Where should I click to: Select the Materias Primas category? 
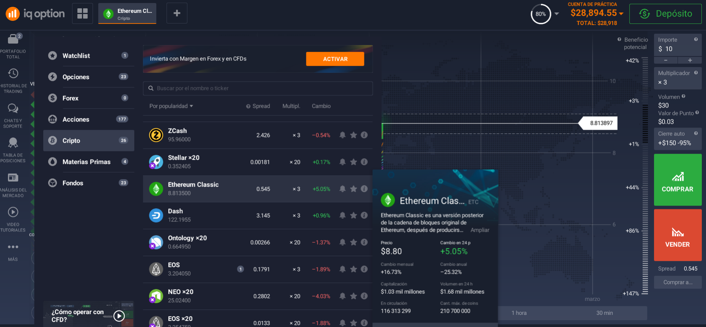point(89,162)
